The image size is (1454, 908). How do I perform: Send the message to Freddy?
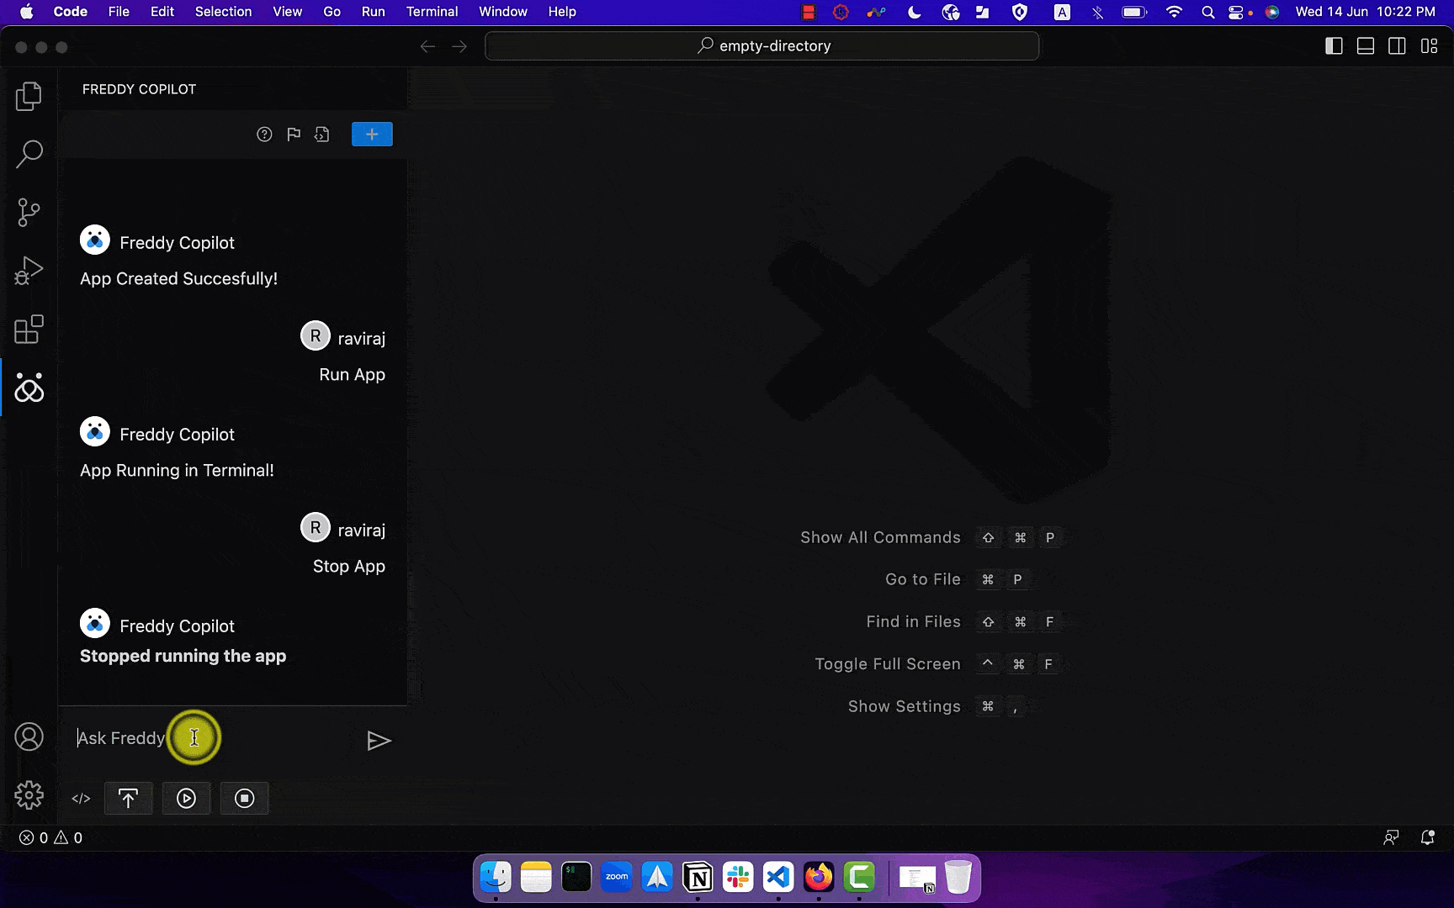click(x=379, y=741)
